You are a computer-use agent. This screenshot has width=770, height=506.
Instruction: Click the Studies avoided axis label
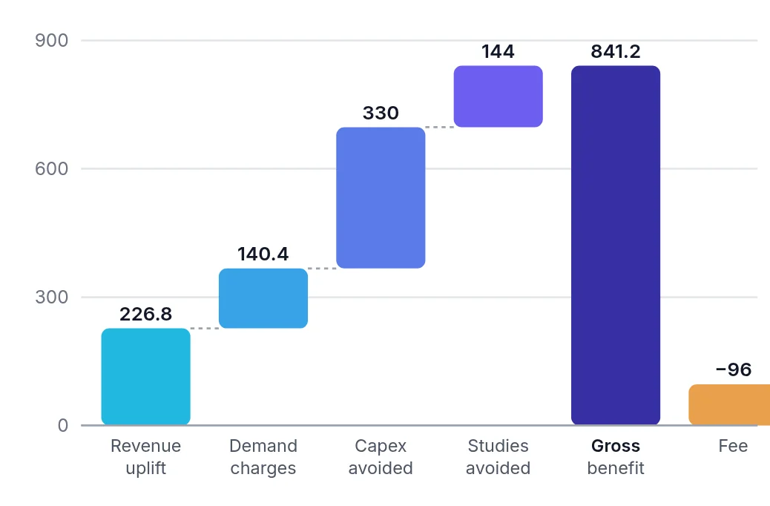[498, 457]
